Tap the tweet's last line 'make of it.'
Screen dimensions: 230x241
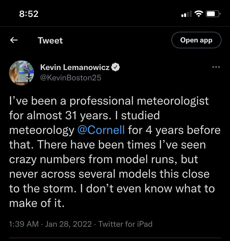(37, 203)
